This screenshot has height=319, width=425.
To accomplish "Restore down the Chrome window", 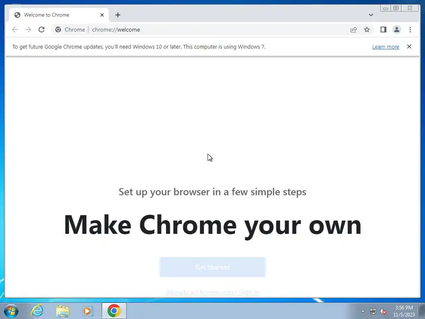I will (396, 8).
